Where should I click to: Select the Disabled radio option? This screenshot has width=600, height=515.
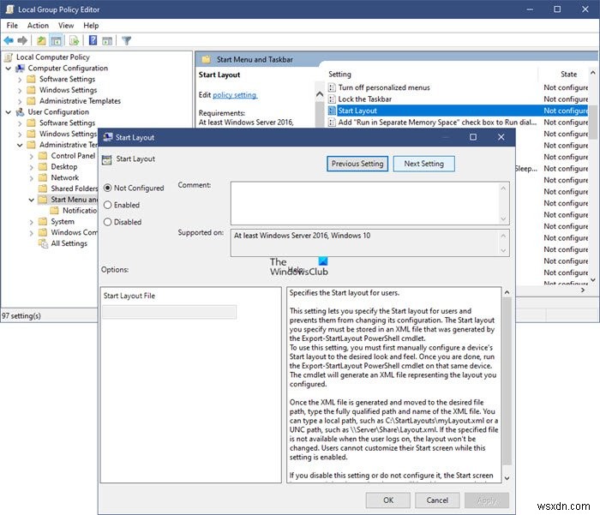coord(107,222)
